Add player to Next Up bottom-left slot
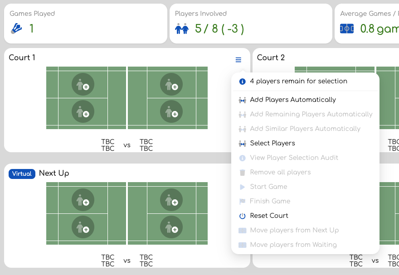The height and width of the screenshot is (275, 399). tap(83, 227)
